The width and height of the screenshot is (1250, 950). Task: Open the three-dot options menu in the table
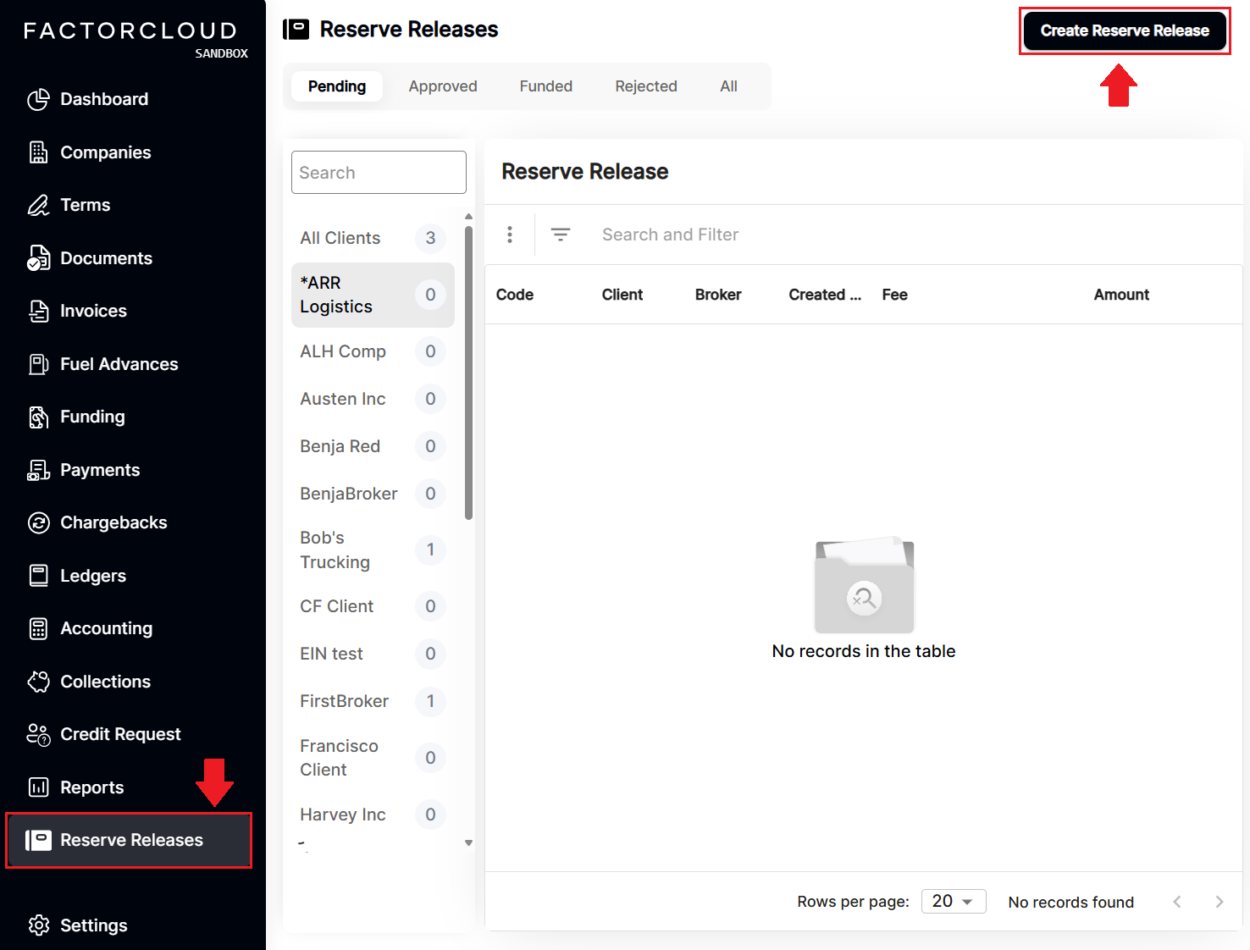[510, 235]
